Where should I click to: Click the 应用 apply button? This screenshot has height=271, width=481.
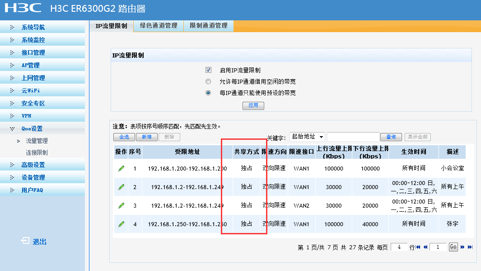point(253,105)
